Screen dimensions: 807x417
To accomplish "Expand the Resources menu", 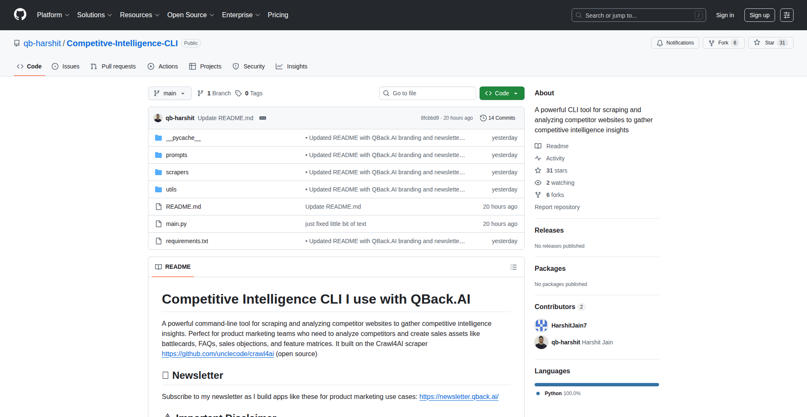I will click(140, 15).
